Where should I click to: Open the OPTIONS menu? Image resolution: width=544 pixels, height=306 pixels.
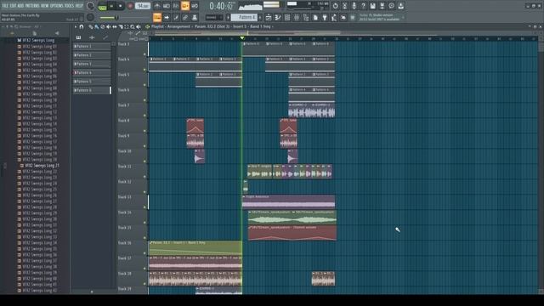point(57,6)
